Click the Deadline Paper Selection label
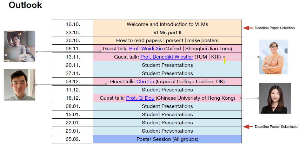Screen dimensions: 299x144 (275, 28)
